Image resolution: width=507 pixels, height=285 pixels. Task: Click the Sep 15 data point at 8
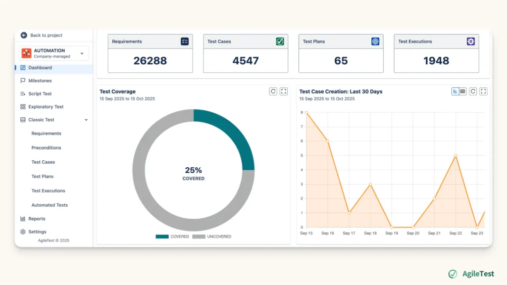[x=306, y=112]
